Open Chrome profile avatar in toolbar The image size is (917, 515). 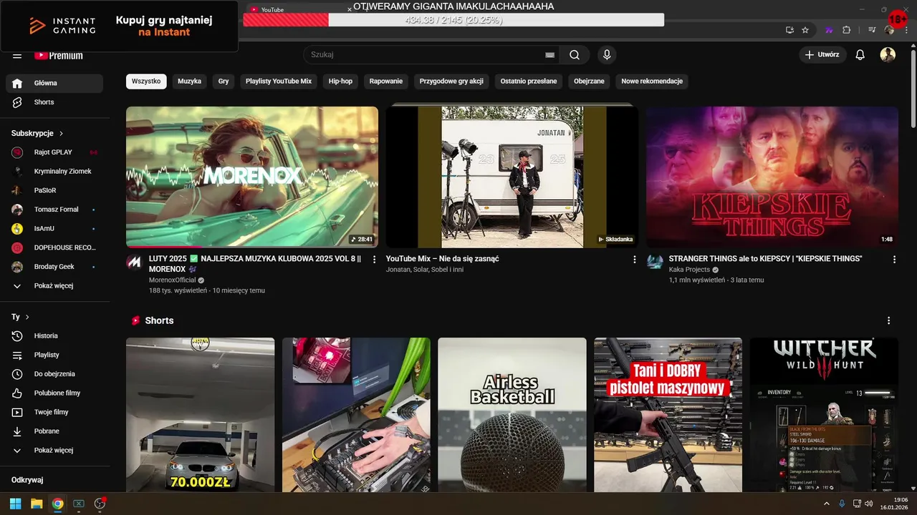(889, 30)
